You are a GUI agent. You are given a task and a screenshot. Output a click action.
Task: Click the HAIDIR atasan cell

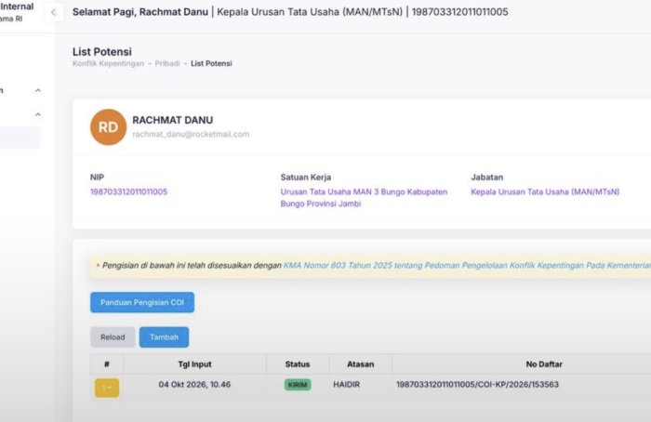click(346, 385)
